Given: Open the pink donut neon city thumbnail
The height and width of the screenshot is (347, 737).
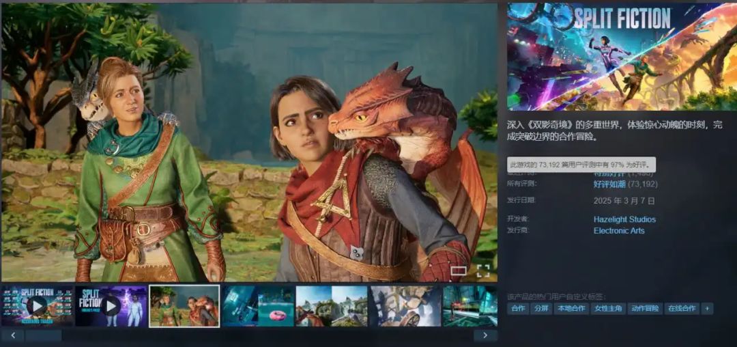Looking at the screenshot, I should 257,306.
